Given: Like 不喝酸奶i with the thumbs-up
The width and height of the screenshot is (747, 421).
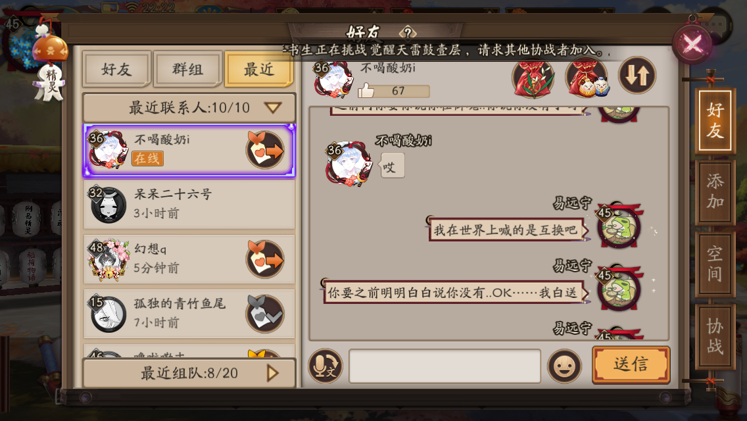Looking at the screenshot, I should (x=366, y=90).
